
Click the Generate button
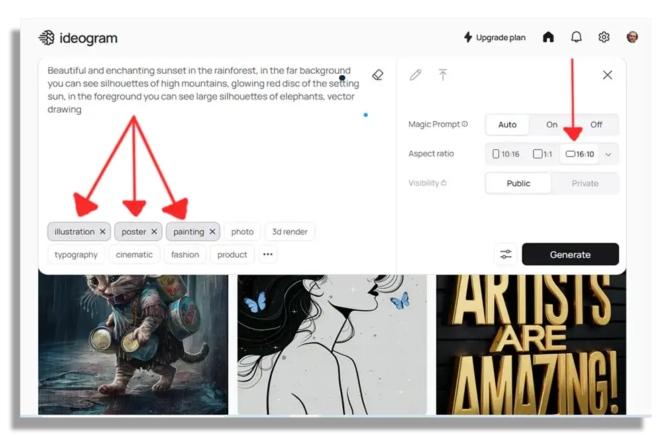point(570,254)
